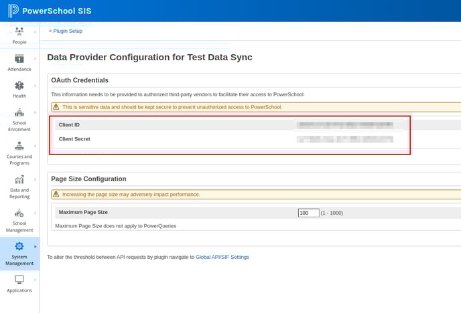This screenshot has height=313, width=461.
Task: Click the School Enrollment sidebar label
Action: click(x=19, y=126)
